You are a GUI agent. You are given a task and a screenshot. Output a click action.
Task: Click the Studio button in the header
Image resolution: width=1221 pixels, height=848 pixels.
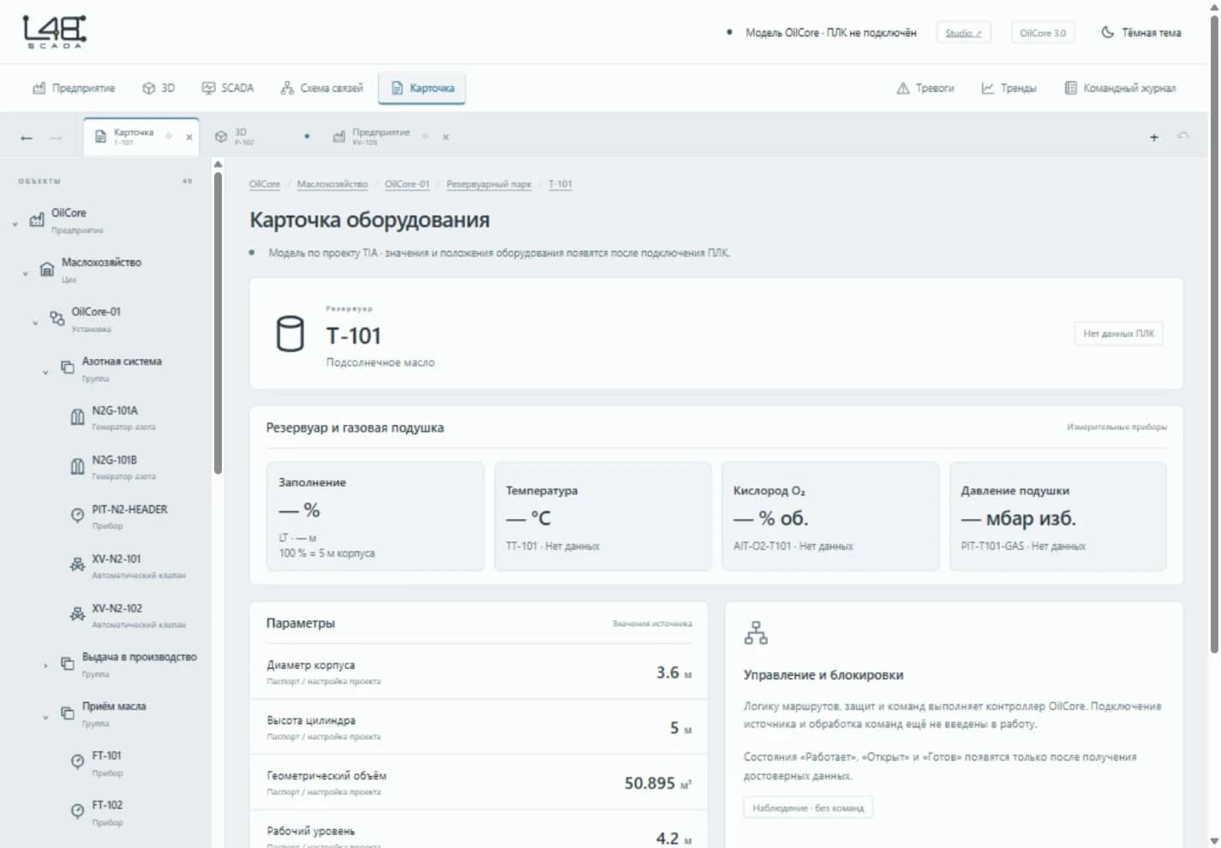[x=963, y=33]
